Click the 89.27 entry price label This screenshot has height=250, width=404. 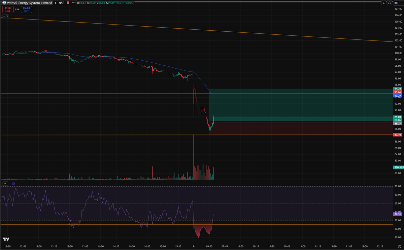click(398, 124)
